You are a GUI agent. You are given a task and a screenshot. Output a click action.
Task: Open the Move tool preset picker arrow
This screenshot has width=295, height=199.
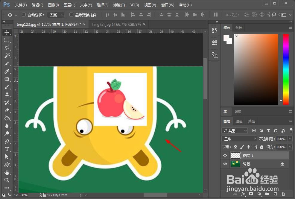[16, 15]
